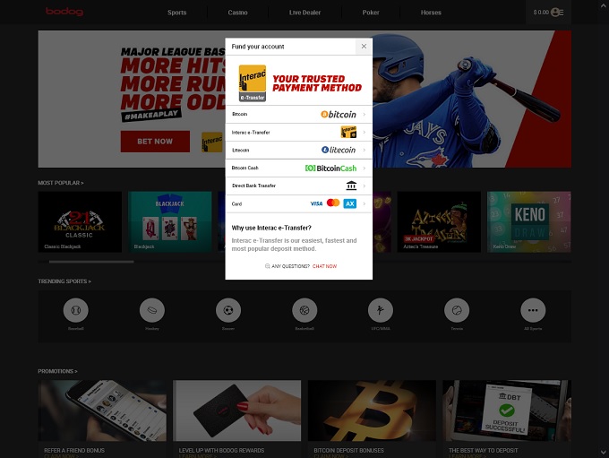
Task: Open the UFC/MMA icon
Action: [x=381, y=310]
